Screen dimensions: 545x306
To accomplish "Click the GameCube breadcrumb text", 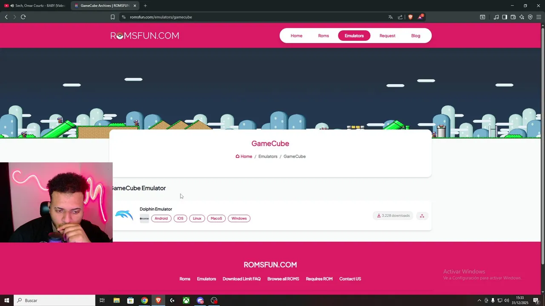I will (295, 156).
